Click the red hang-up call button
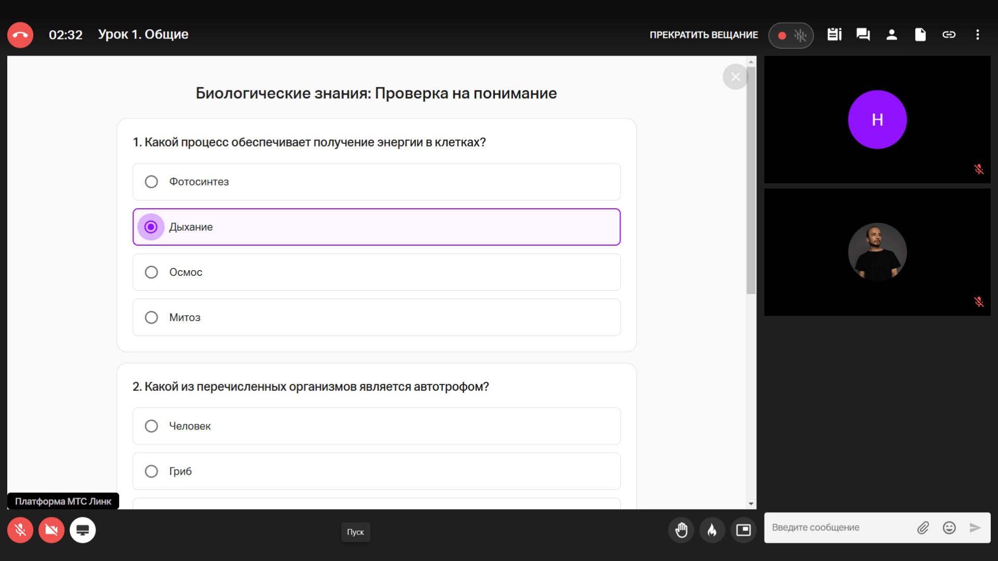This screenshot has height=561, width=998. click(x=20, y=35)
